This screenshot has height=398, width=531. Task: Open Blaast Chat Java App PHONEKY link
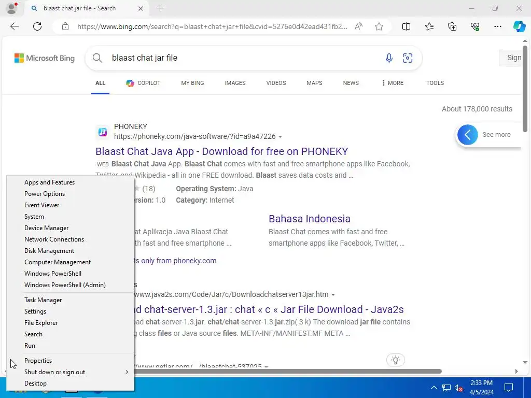(222, 151)
